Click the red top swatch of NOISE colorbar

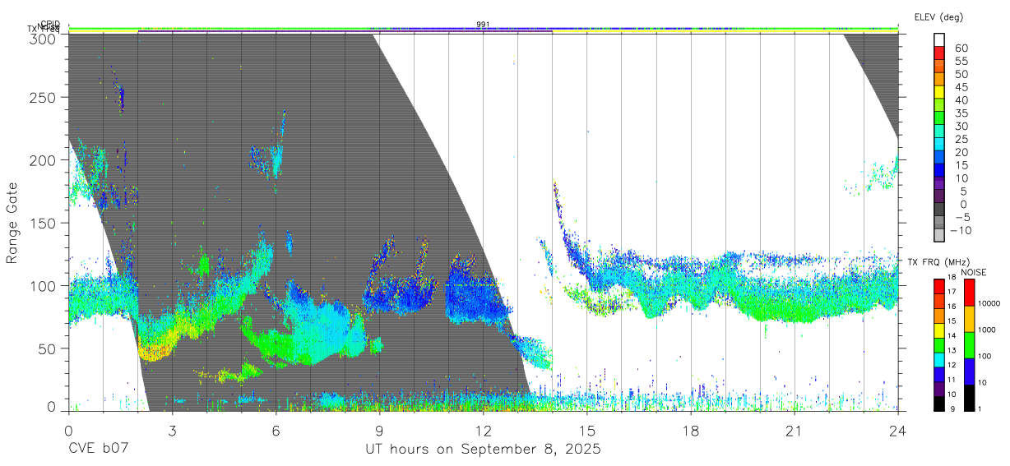969,292
